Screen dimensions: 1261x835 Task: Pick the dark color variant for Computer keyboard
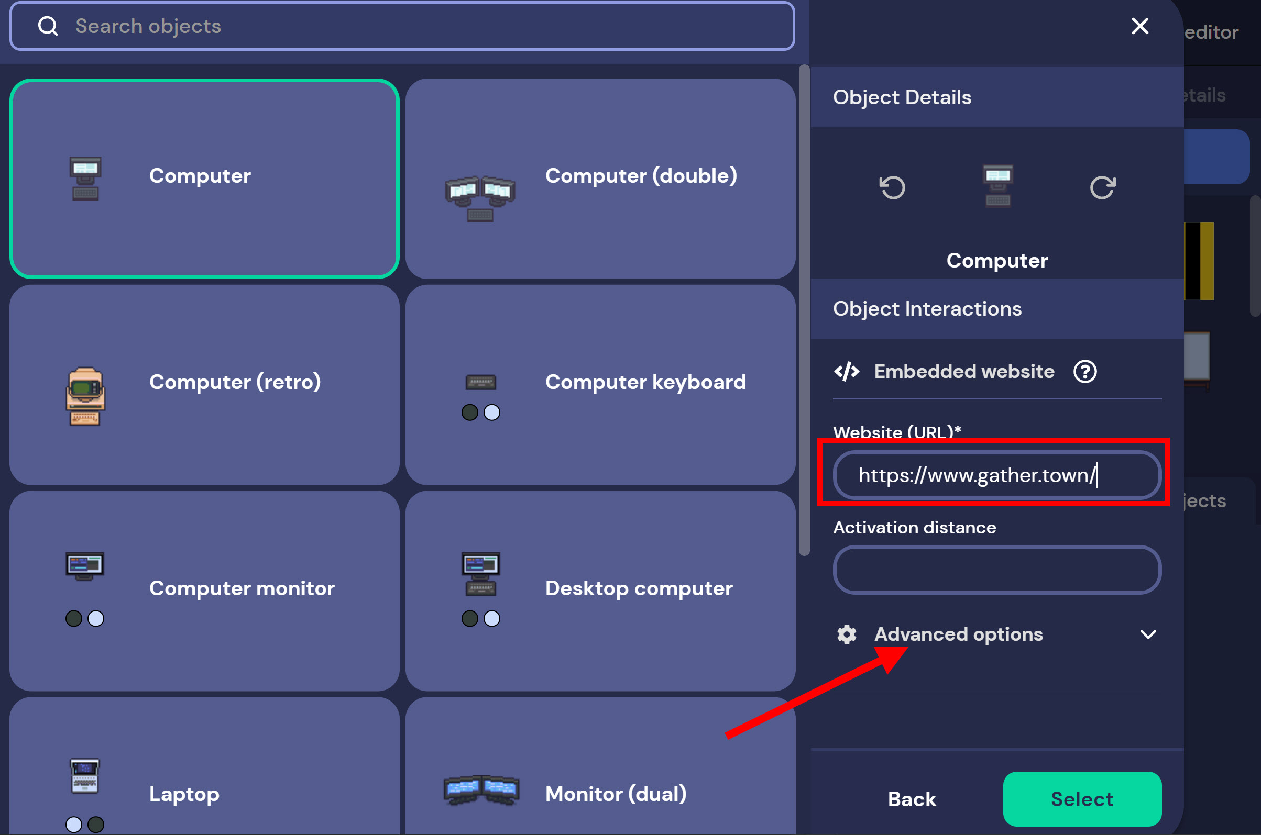coord(469,413)
